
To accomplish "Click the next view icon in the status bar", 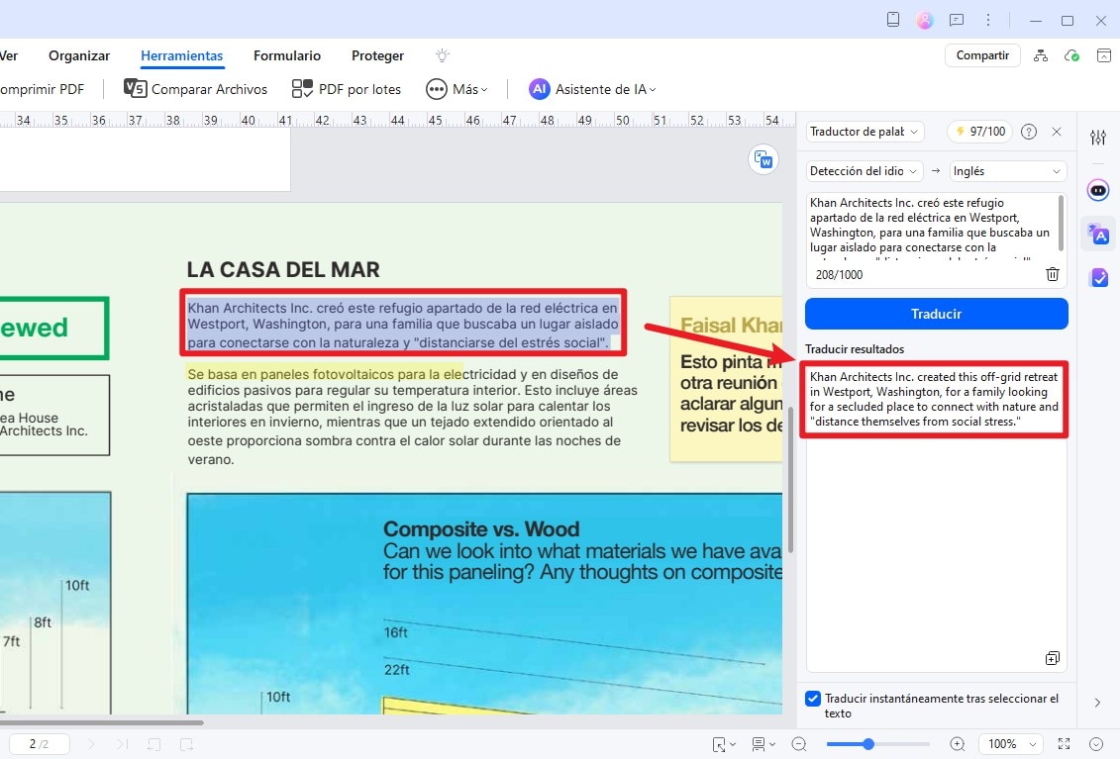I will point(186,744).
